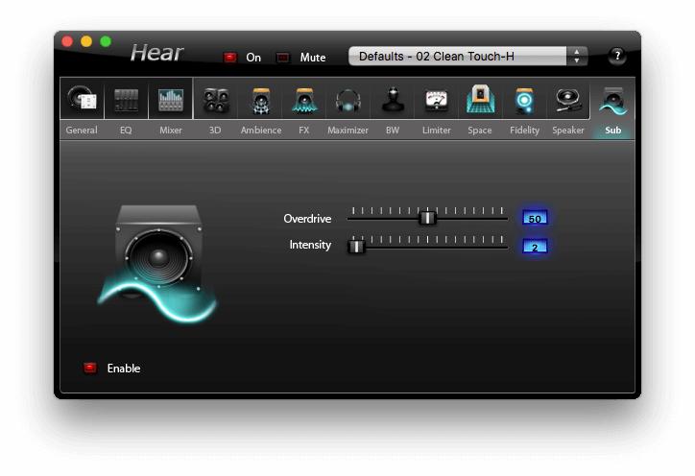695x476 pixels.
Task: Open the Ambience effect icon
Action: tap(260, 100)
